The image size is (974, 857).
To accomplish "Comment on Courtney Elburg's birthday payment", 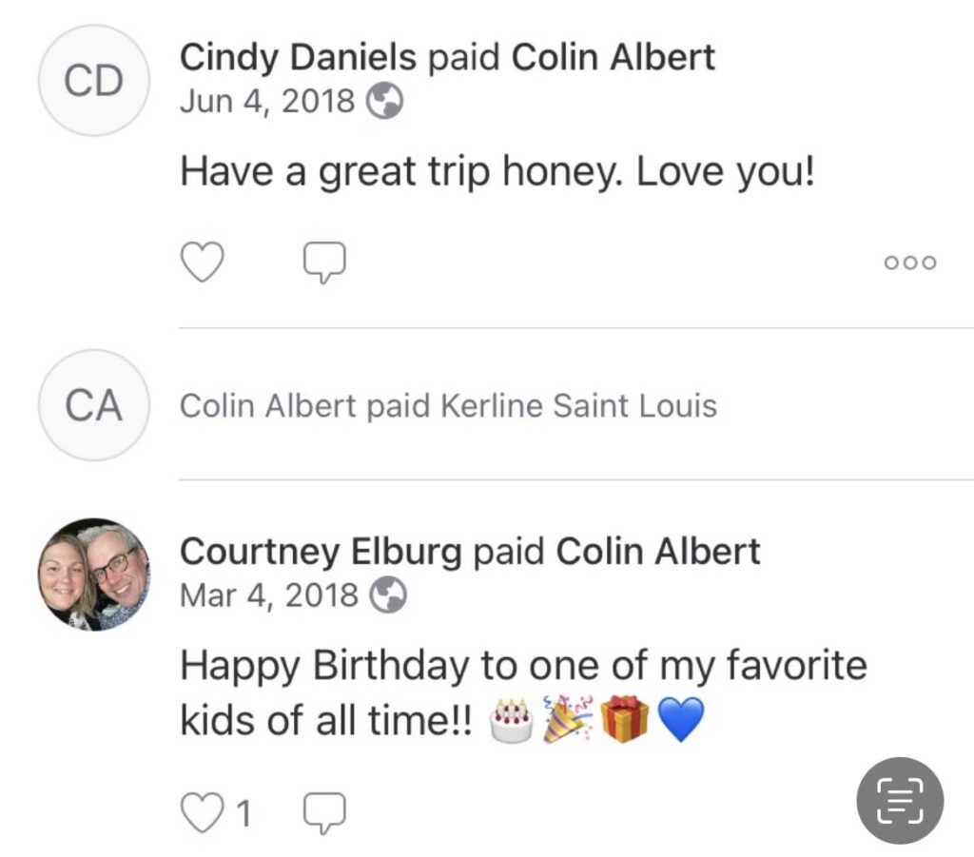I will 323,812.
